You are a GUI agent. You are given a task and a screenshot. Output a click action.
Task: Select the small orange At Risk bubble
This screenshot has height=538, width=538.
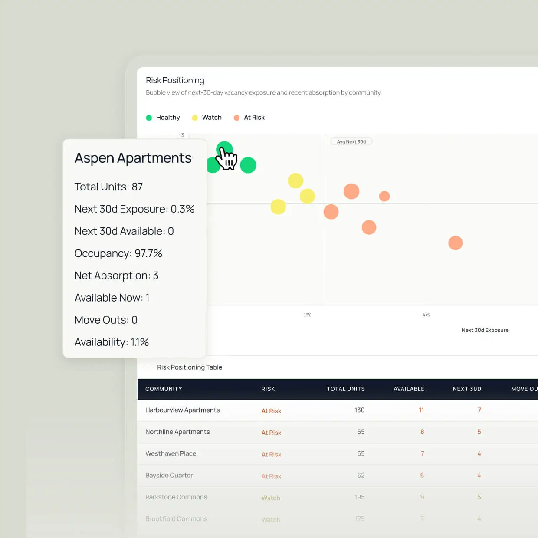[384, 196]
